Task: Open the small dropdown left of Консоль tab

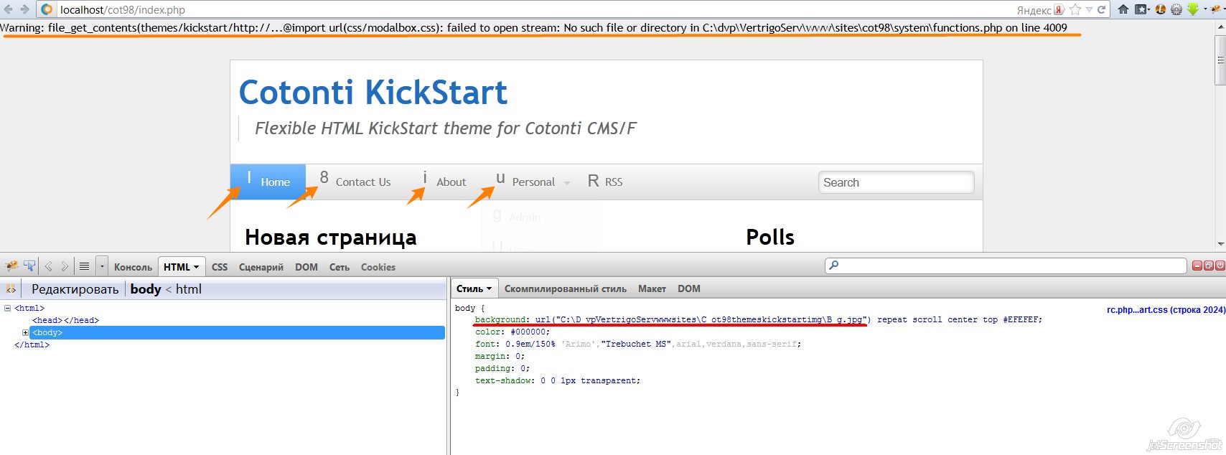Action: coord(102,266)
